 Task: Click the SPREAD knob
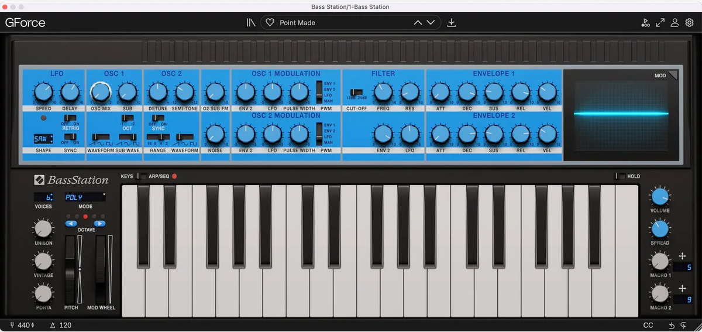point(660,229)
